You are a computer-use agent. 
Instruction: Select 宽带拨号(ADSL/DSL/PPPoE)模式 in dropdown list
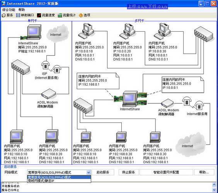tap(59, 177)
